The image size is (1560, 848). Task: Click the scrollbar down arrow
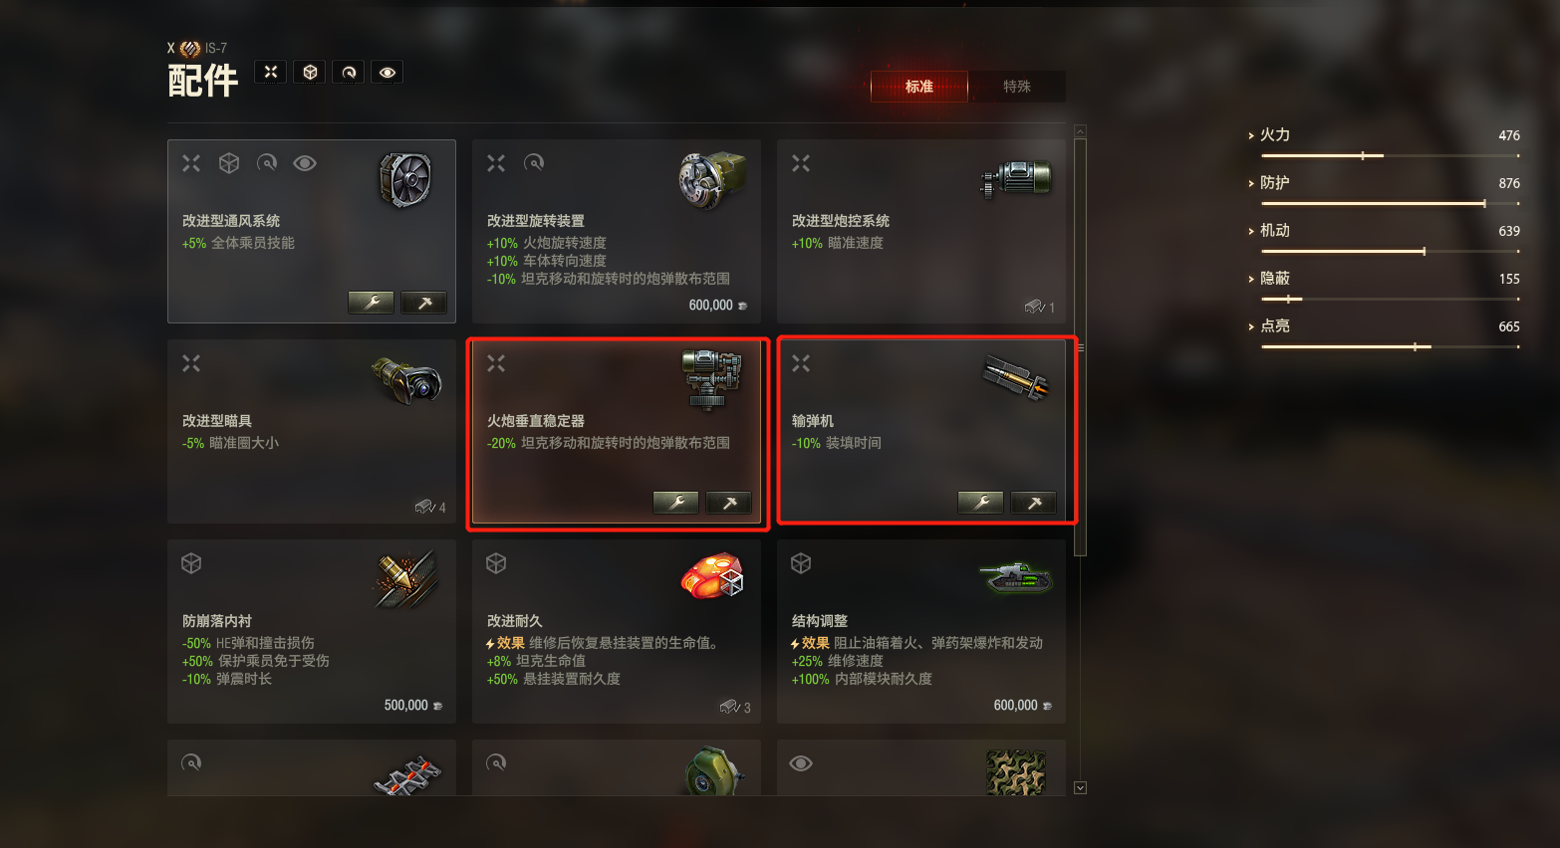(1080, 787)
